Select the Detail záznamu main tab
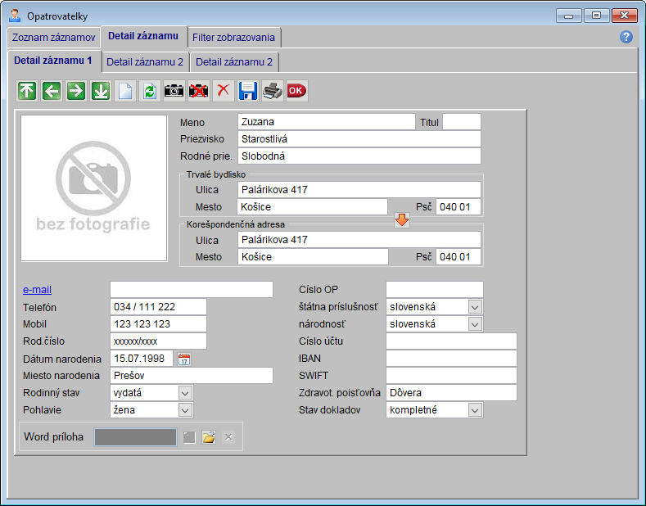This screenshot has height=506, width=646. click(143, 36)
